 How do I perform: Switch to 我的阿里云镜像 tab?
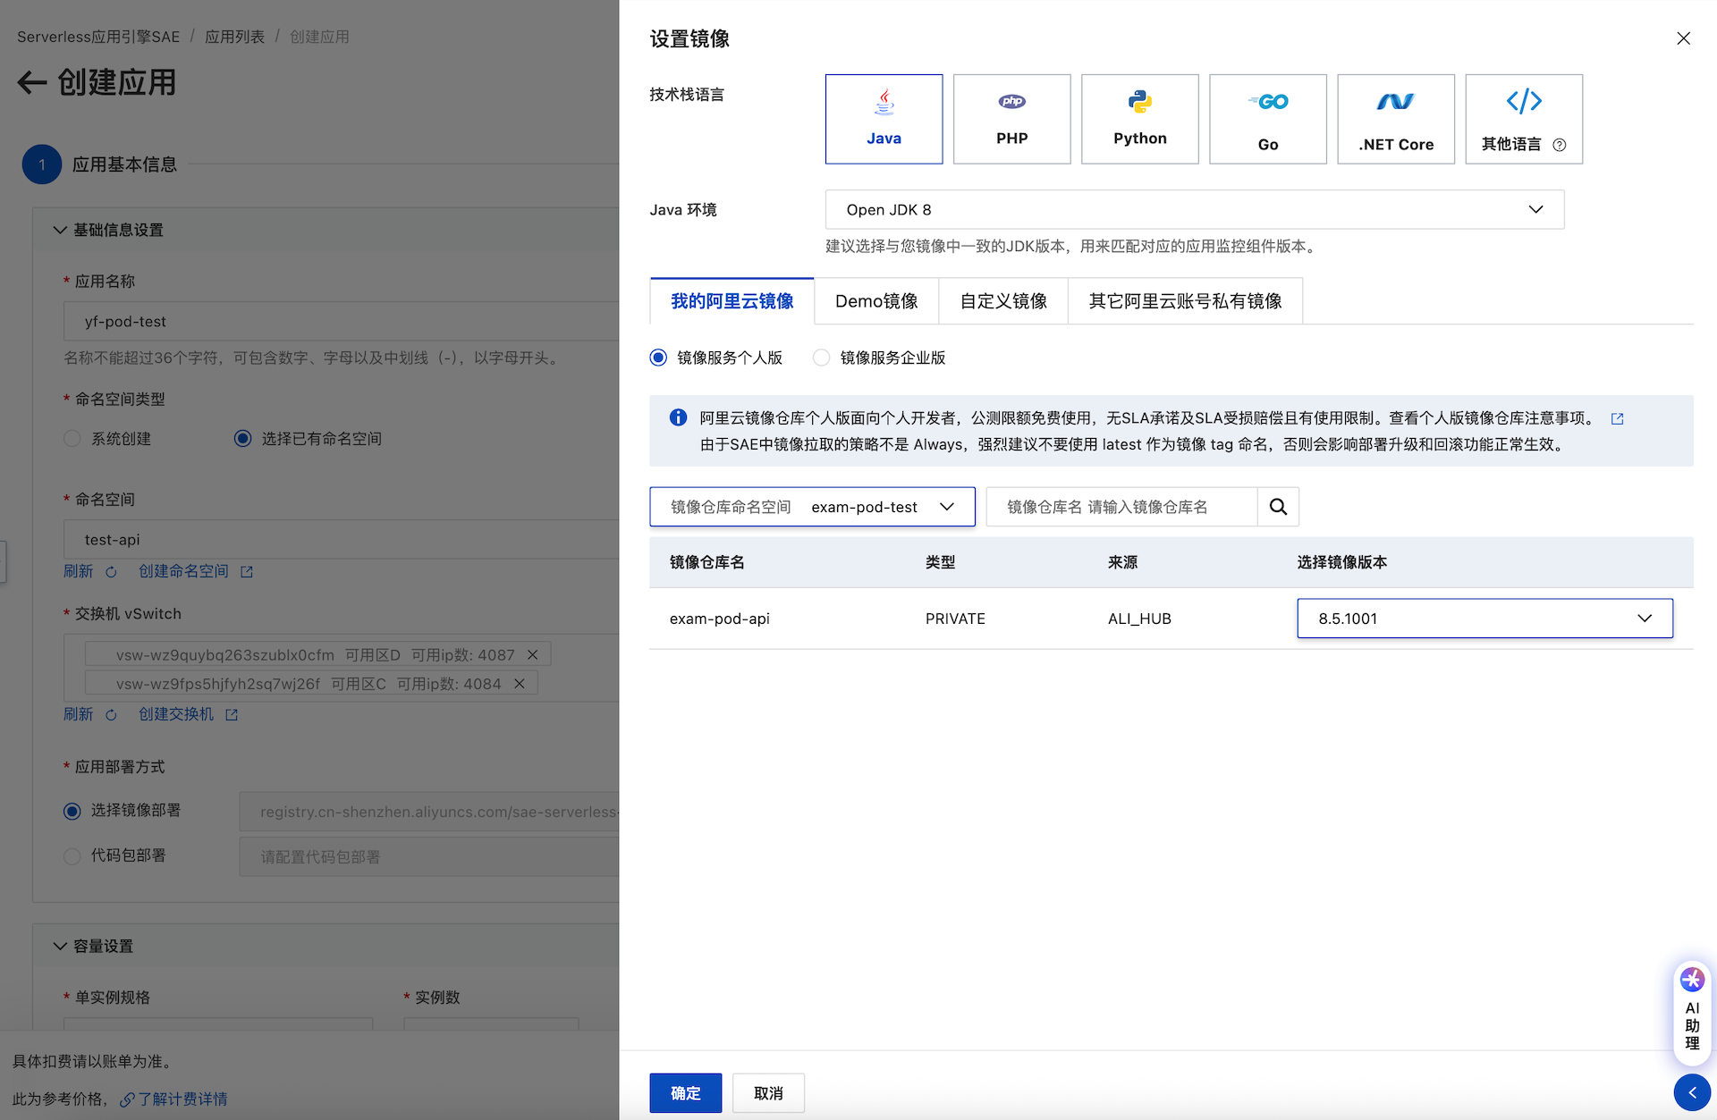pyautogui.click(x=732, y=301)
